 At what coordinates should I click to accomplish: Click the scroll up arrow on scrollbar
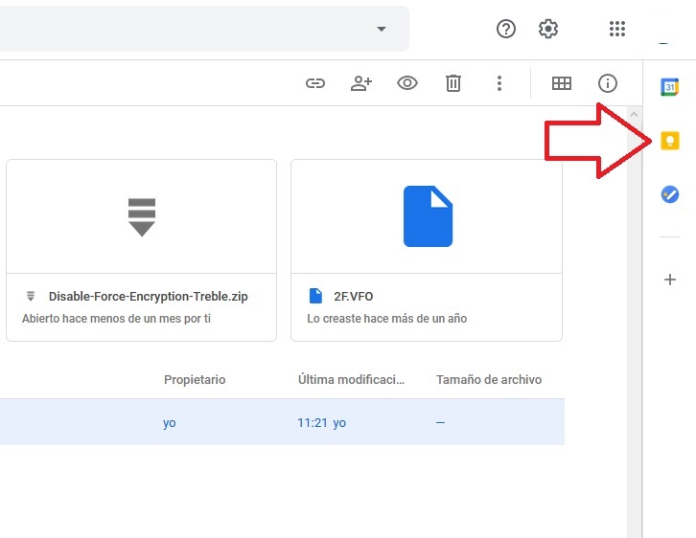point(633,116)
